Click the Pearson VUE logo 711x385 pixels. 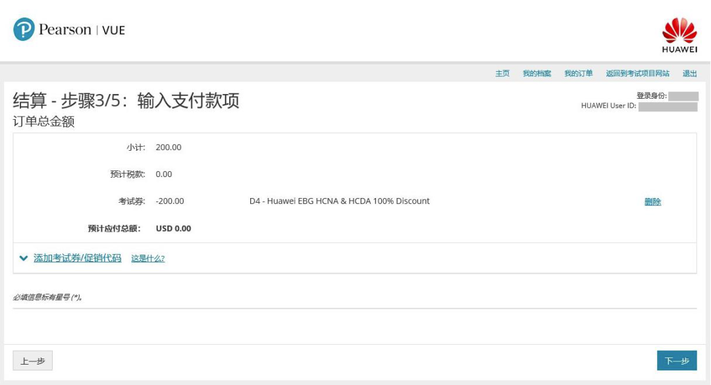pyautogui.click(x=69, y=30)
